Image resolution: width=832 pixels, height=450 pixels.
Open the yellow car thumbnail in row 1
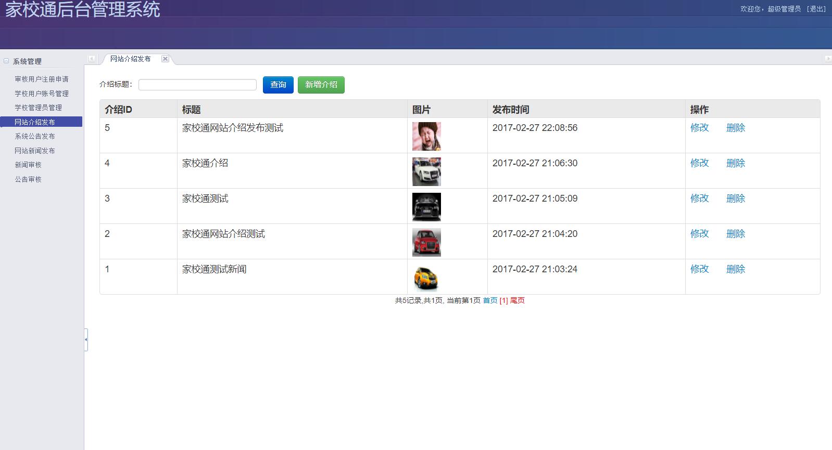(x=426, y=277)
